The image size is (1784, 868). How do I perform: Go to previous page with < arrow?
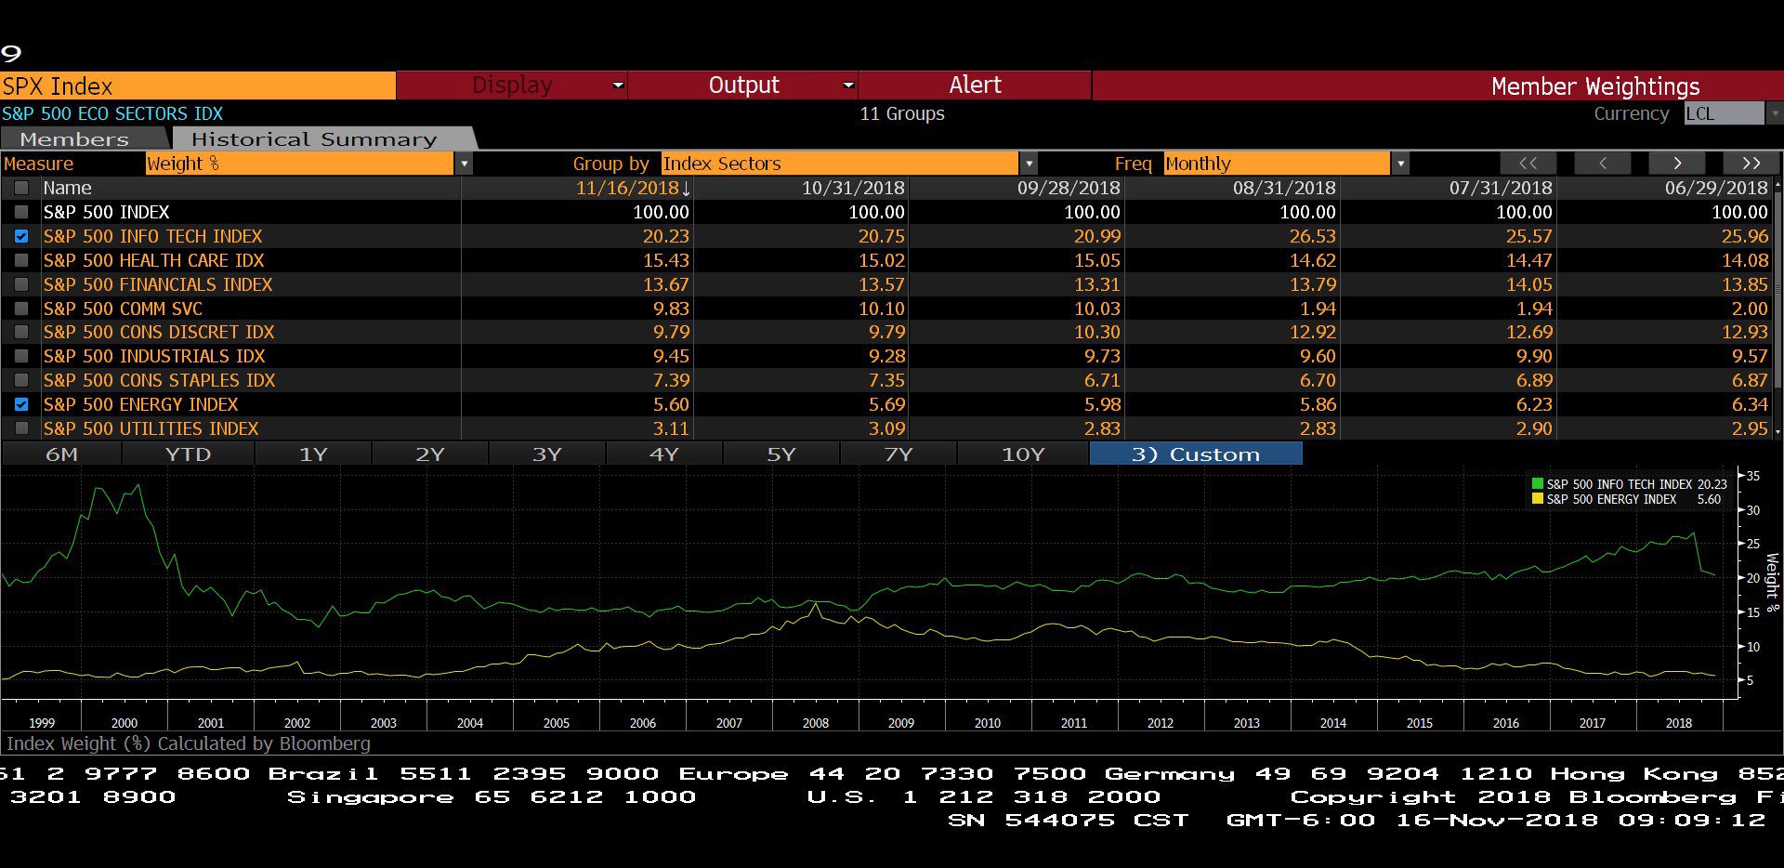click(1603, 164)
